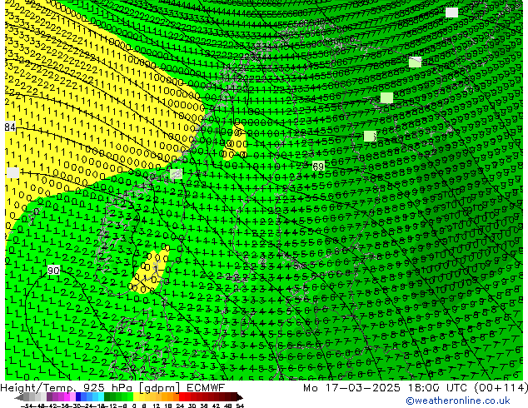Click the '24' value under the color scale
Viewport: 528px width, 408px height.
tap(180, 406)
